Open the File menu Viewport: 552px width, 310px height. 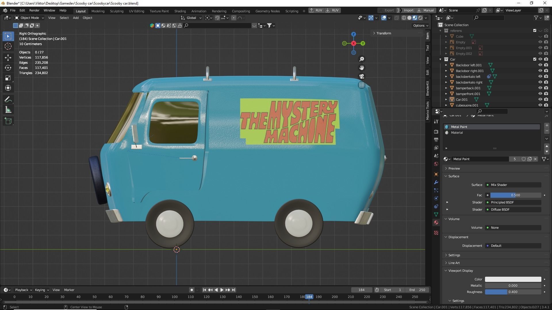click(13, 10)
